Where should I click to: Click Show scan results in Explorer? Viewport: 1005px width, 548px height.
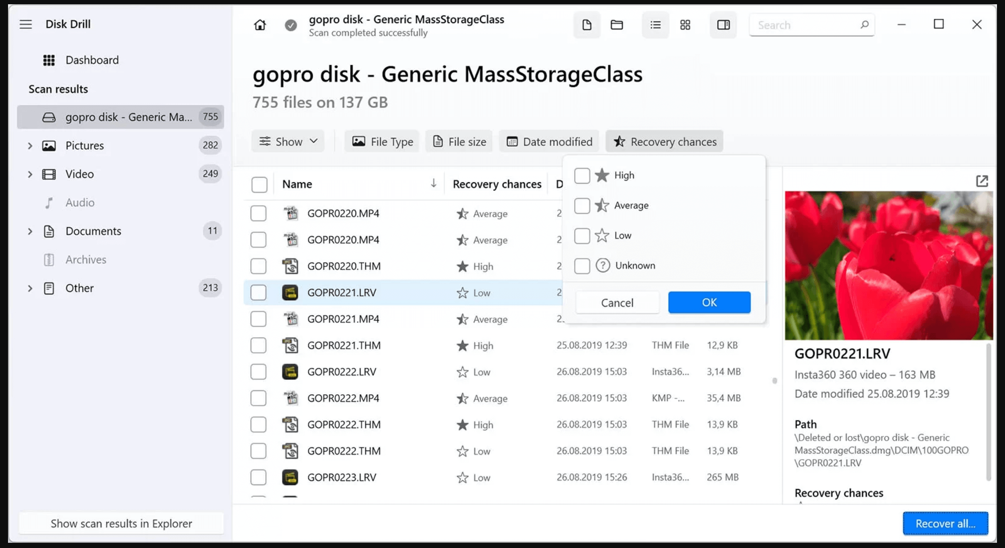point(121,523)
